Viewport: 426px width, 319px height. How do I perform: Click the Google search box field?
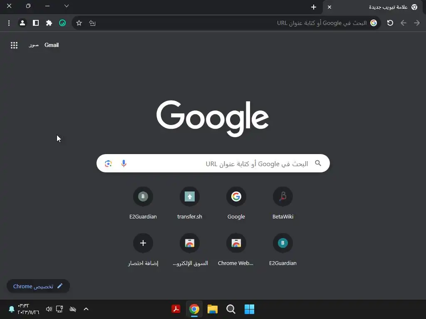pos(213,163)
